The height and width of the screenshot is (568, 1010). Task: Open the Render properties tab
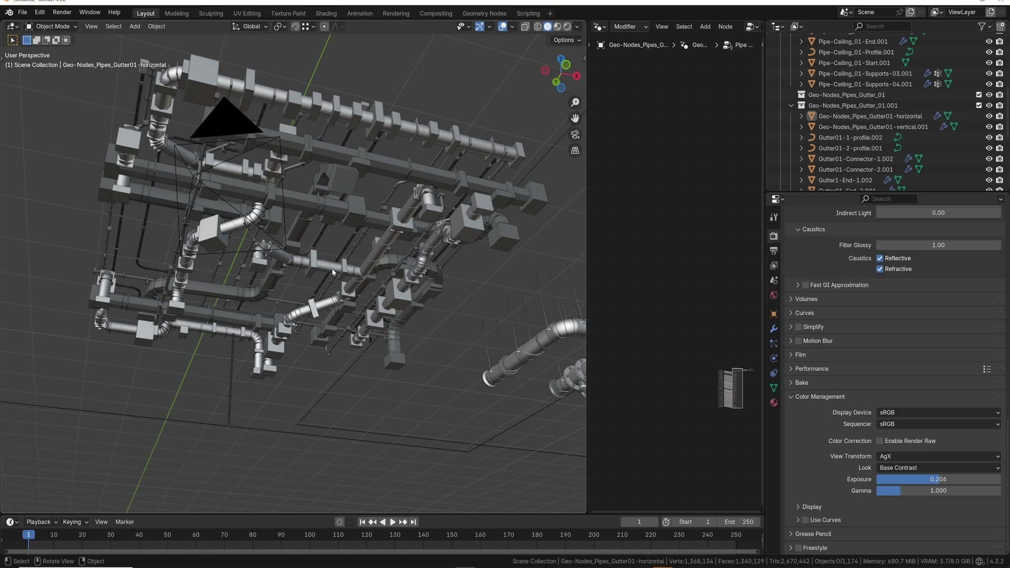pyautogui.click(x=774, y=236)
